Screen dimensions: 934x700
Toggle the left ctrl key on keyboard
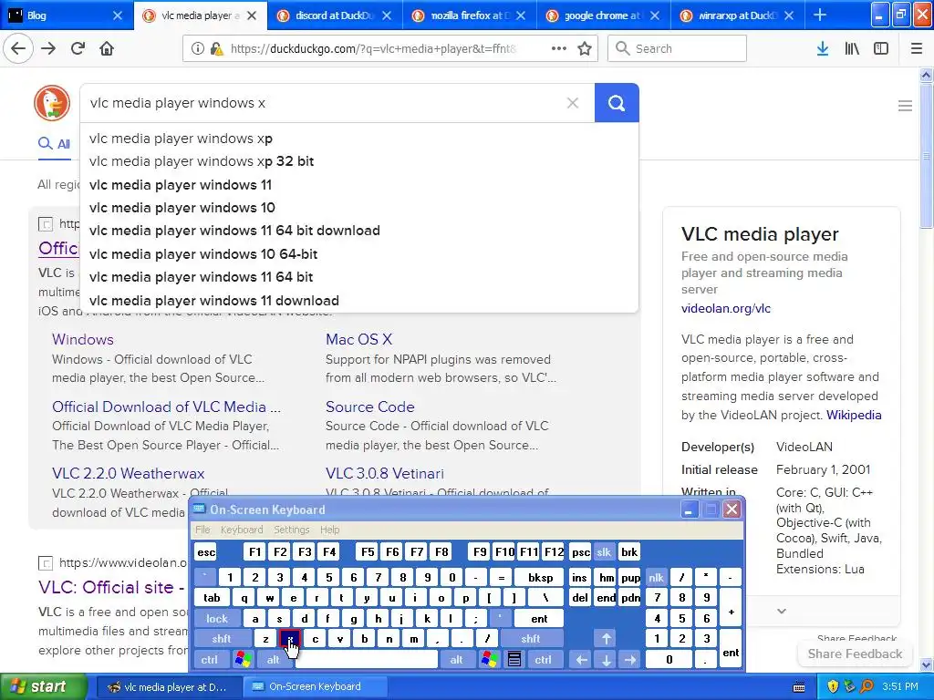point(209,660)
